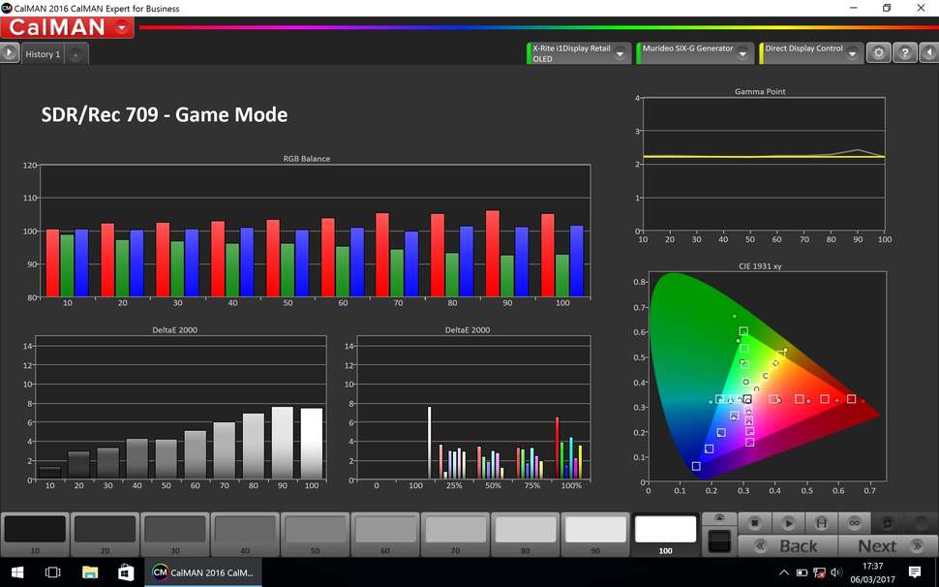Open CalMAN settings with the gear icon
The width and height of the screenshot is (939, 587).
879,52
